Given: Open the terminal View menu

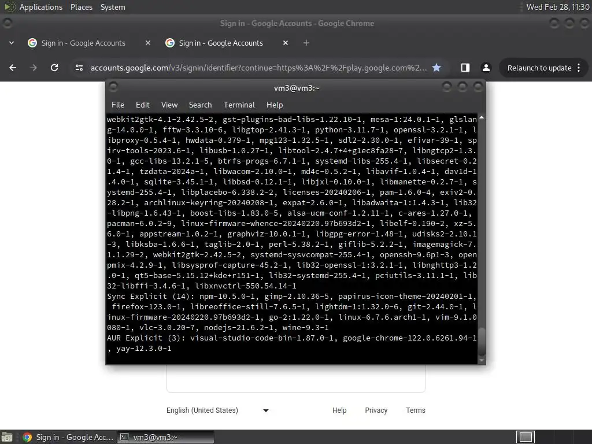Looking at the screenshot, I should [x=169, y=105].
